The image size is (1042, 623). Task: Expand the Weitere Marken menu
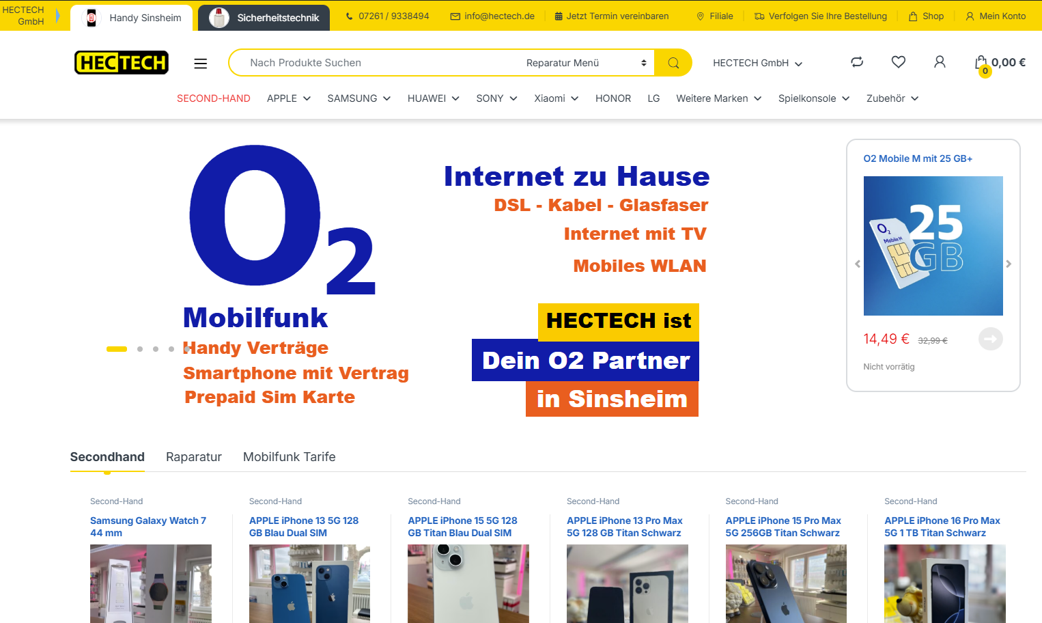pos(719,98)
